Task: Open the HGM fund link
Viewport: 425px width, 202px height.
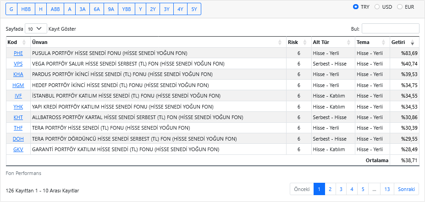Action: coord(18,85)
